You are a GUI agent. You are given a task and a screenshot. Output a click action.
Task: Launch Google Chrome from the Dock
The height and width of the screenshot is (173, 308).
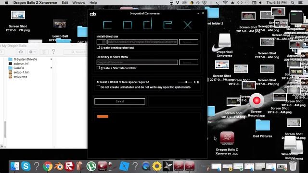point(48,167)
